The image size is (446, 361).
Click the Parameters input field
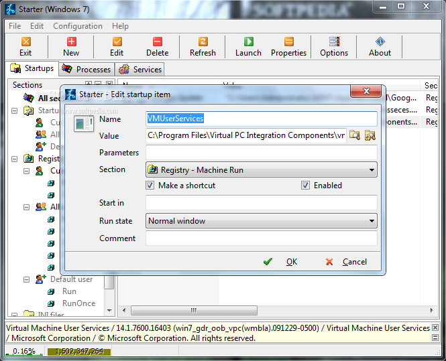(x=262, y=153)
